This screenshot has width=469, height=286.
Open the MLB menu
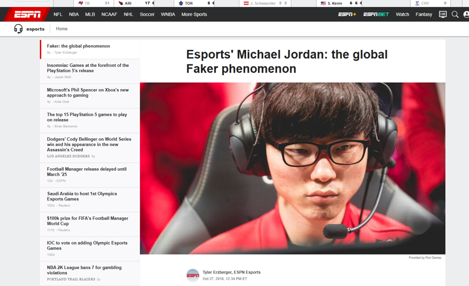(90, 15)
